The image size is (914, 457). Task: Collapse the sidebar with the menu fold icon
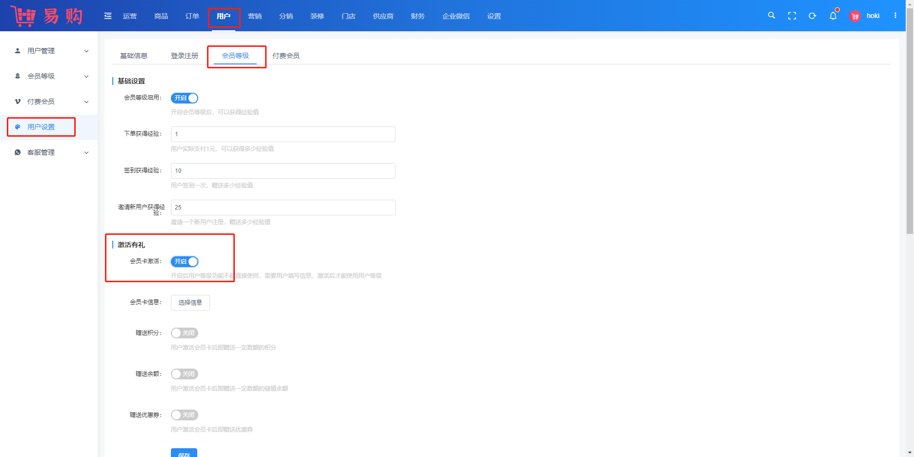(x=108, y=16)
